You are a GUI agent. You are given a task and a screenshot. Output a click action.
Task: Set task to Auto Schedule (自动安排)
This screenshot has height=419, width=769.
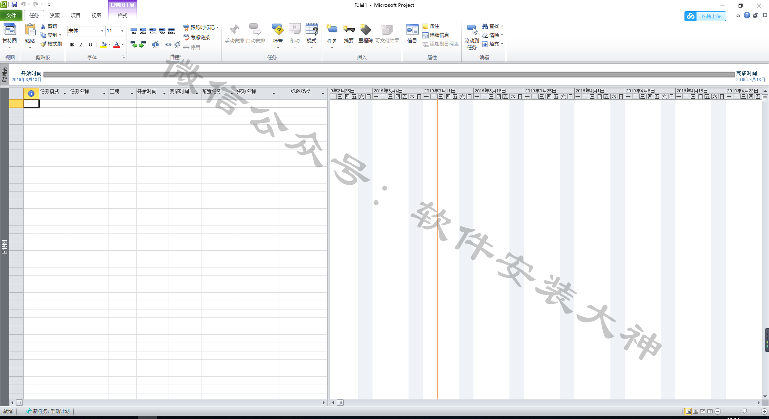pos(256,34)
